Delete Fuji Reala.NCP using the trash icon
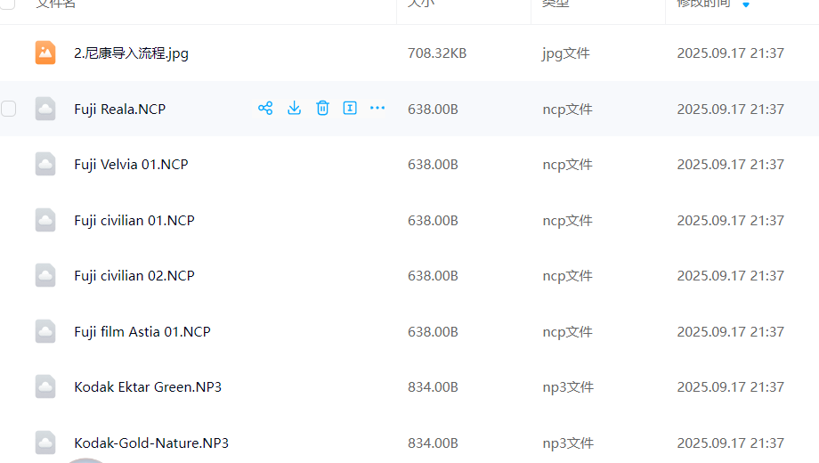 click(322, 109)
